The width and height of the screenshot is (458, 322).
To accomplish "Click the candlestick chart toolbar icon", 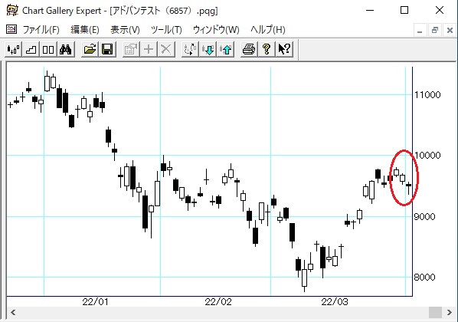I will [x=14, y=49].
